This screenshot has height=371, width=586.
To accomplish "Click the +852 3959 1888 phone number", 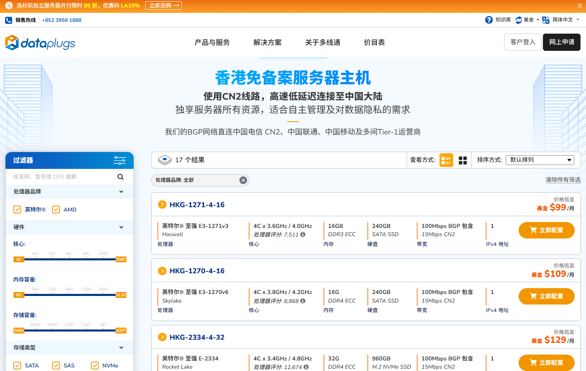I will click(61, 20).
